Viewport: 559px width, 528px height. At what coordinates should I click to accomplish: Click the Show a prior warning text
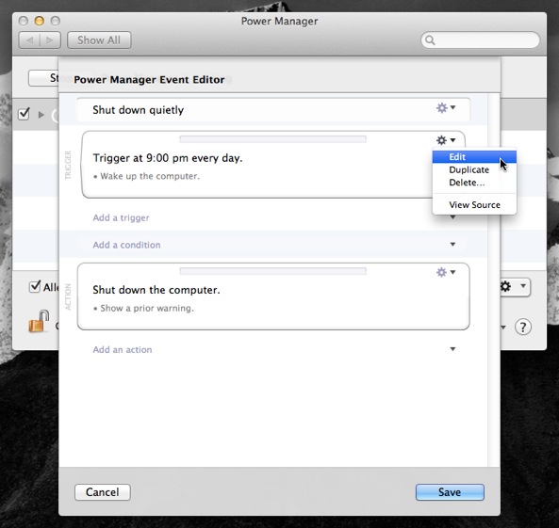[x=147, y=309]
